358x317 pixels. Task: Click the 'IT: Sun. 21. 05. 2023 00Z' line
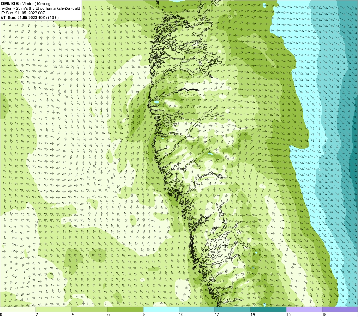(23, 13)
